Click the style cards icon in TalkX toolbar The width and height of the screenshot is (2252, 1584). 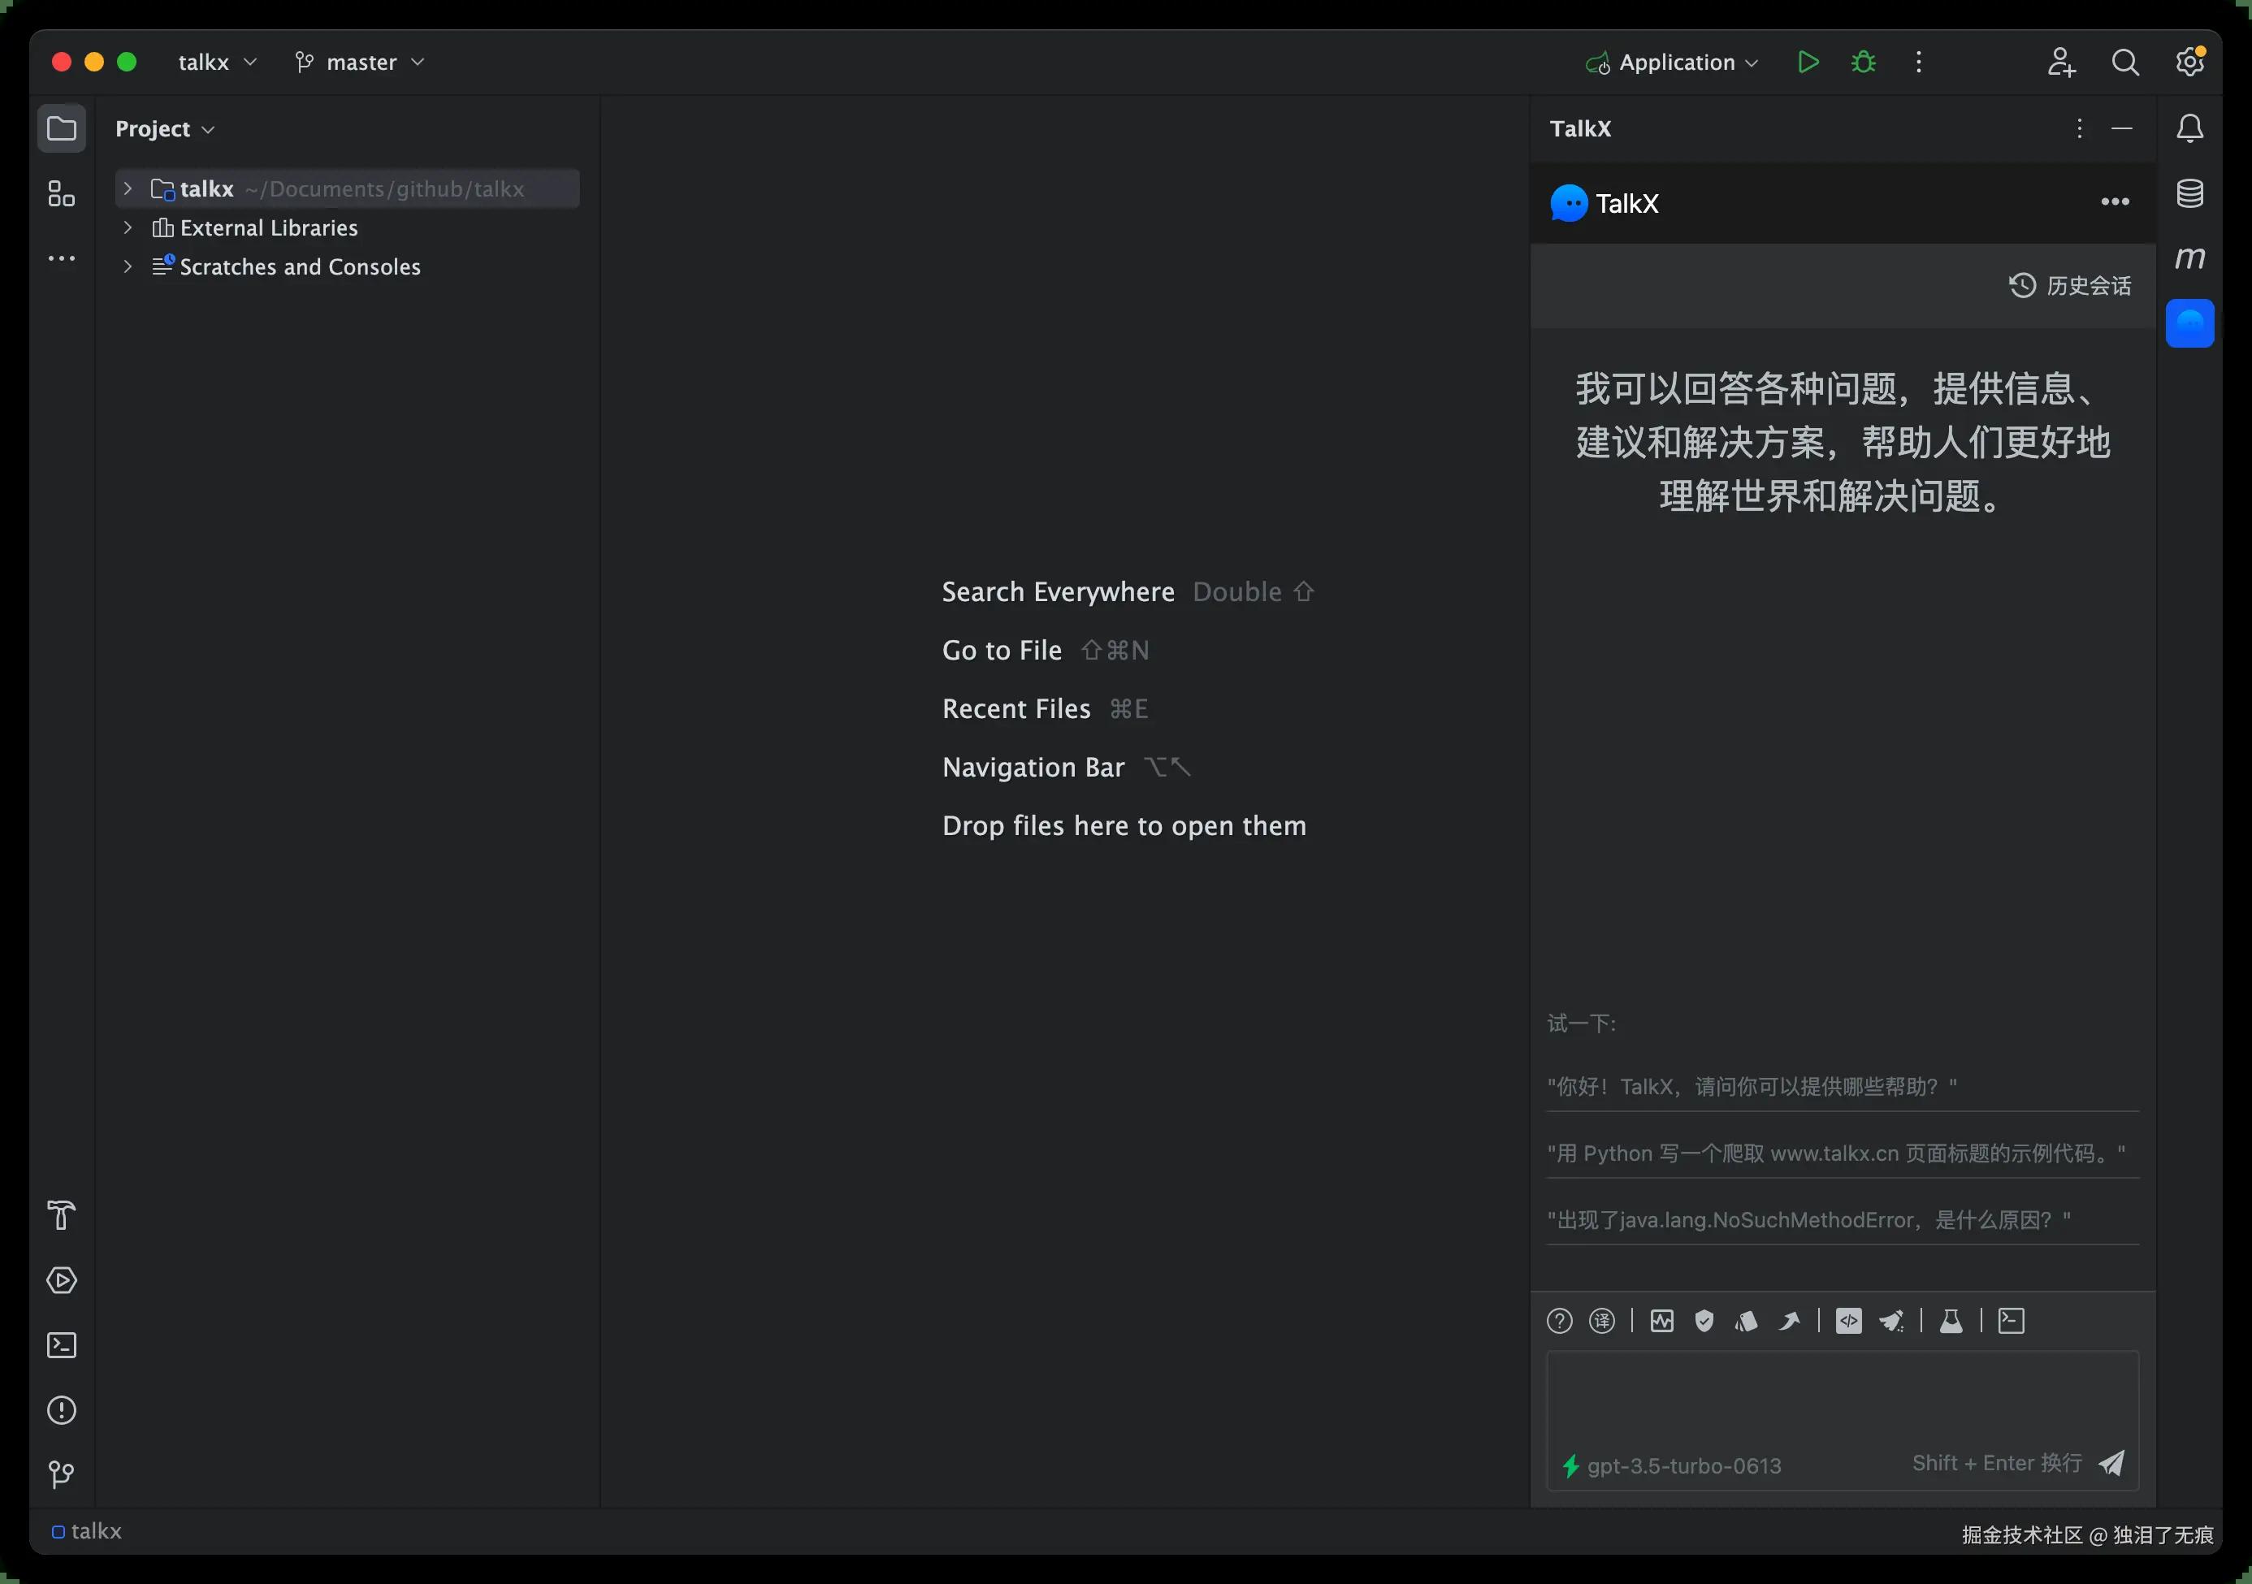tap(1746, 1321)
